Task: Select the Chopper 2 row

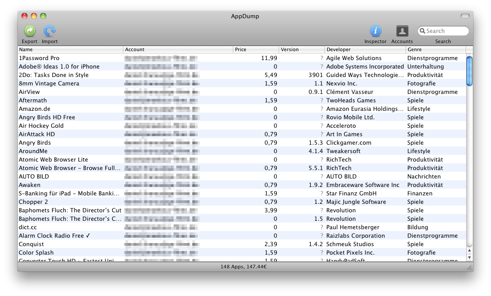Action: pos(242,202)
